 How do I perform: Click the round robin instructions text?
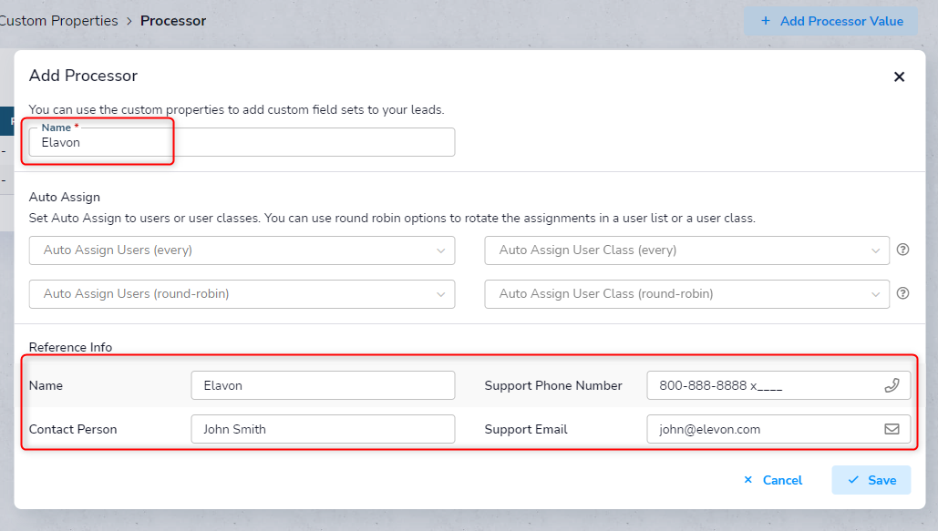pyautogui.click(x=392, y=218)
